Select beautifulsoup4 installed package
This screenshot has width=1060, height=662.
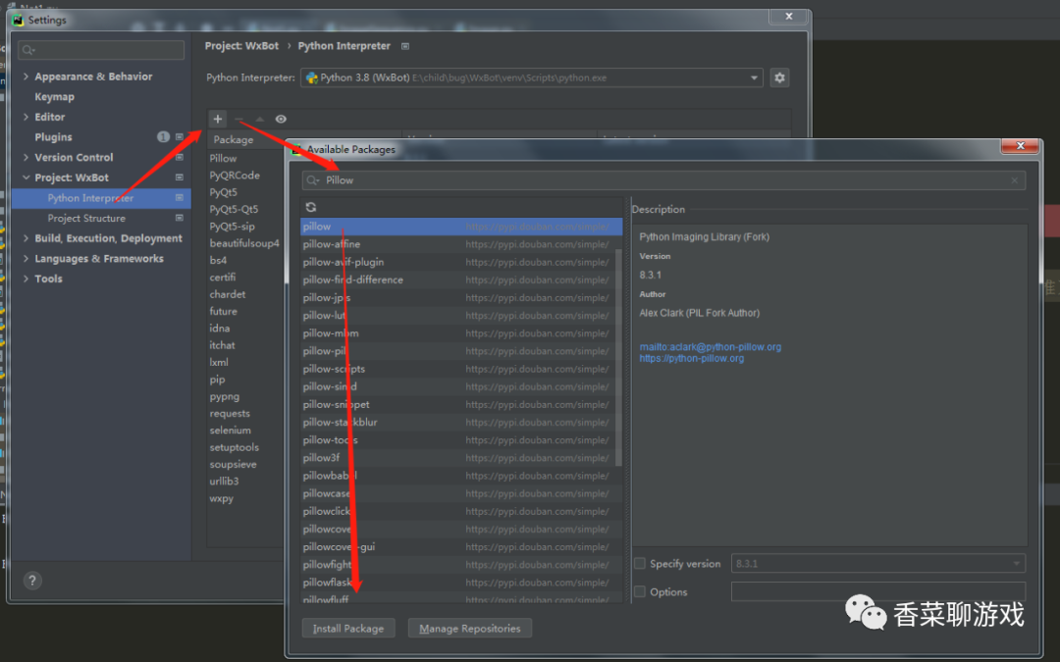pyautogui.click(x=244, y=243)
